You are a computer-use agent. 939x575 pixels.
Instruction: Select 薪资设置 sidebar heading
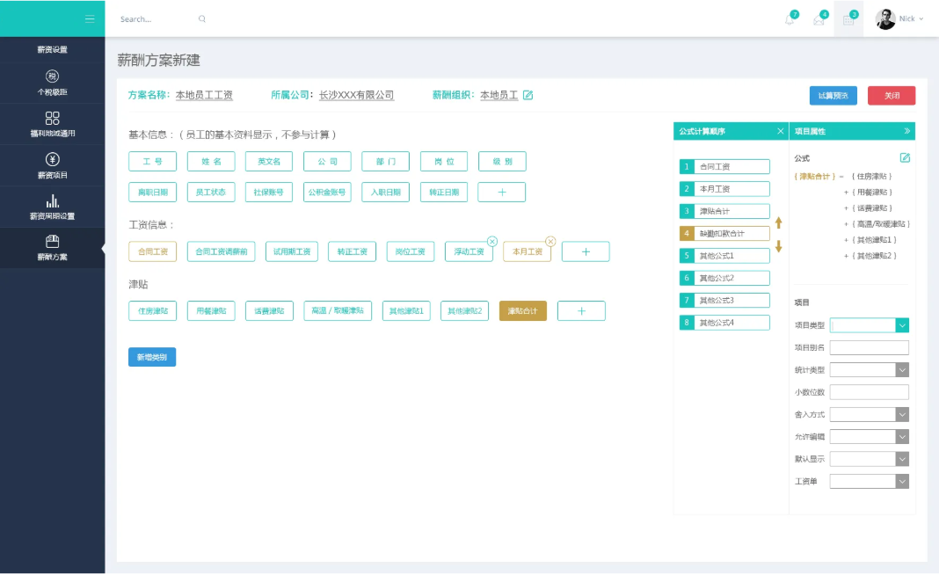[52, 50]
